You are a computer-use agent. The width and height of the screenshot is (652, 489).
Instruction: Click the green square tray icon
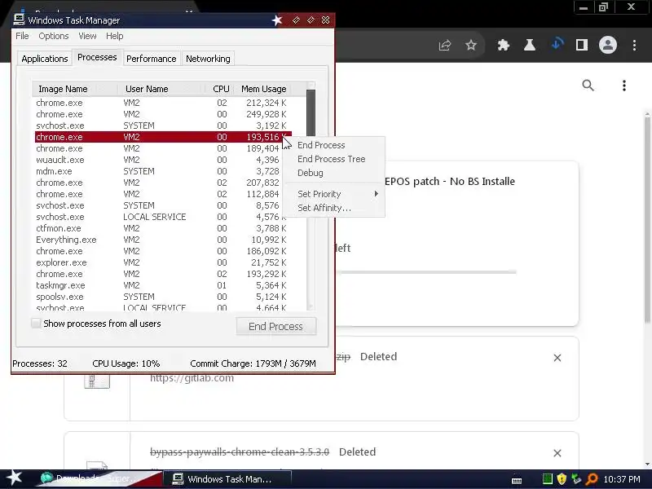pyautogui.click(x=547, y=479)
